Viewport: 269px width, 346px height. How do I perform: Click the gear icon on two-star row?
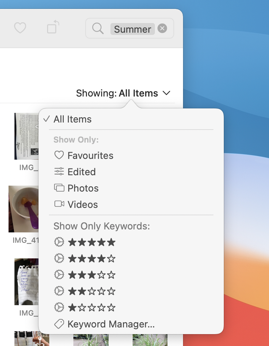pyautogui.click(x=59, y=291)
